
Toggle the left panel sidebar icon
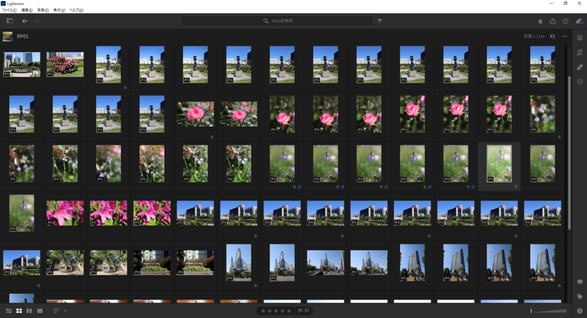[9, 21]
